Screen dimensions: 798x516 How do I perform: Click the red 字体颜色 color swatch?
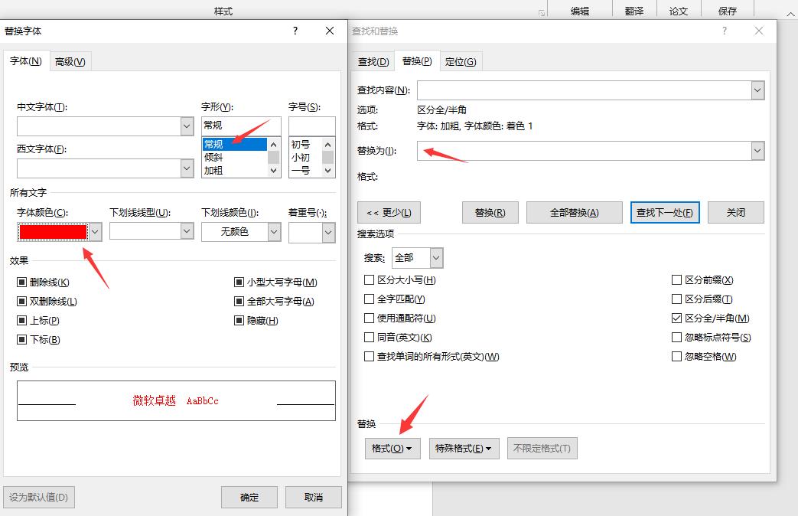click(52, 231)
